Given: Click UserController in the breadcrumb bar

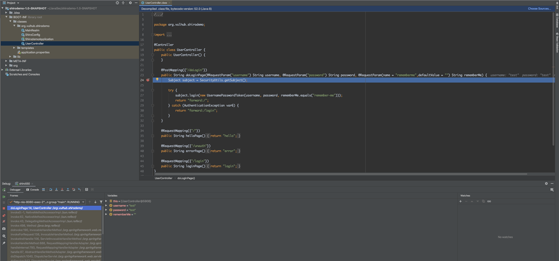Looking at the screenshot, I should tap(163, 178).
